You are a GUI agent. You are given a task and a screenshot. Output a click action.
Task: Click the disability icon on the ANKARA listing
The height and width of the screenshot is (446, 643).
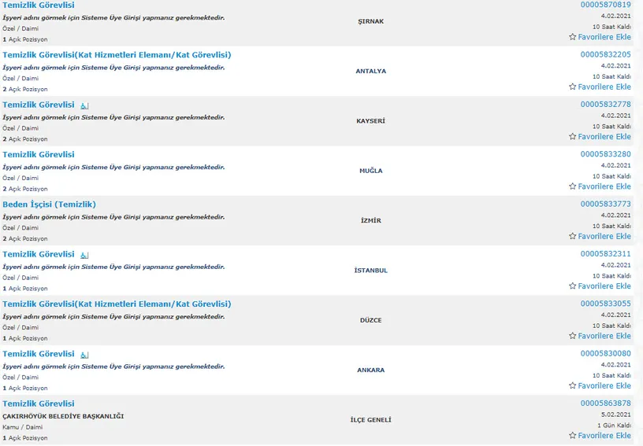(85, 355)
